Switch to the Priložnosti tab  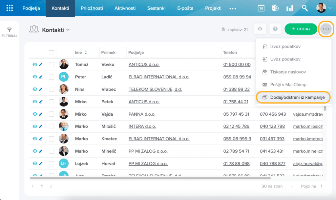coord(92,8)
